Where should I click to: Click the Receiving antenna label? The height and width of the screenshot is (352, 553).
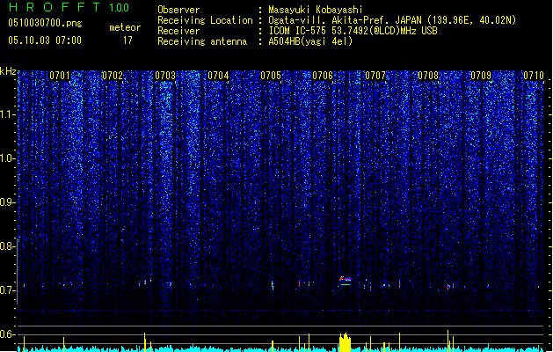(x=202, y=41)
